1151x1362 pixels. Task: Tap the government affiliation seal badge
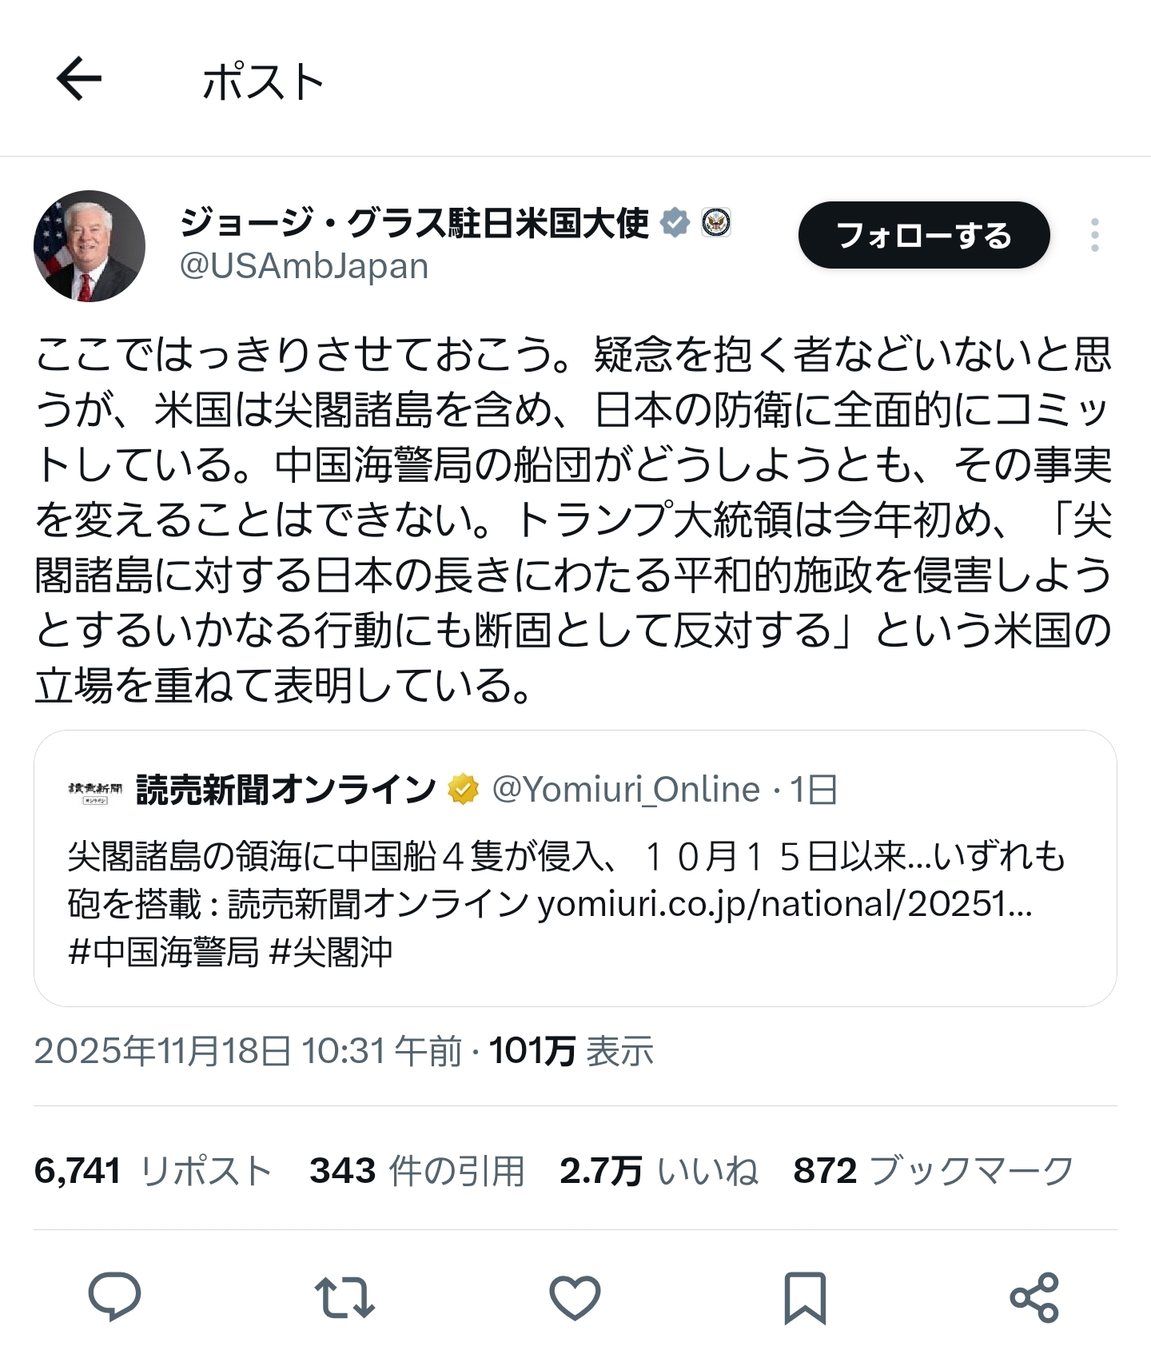[x=715, y=223]
